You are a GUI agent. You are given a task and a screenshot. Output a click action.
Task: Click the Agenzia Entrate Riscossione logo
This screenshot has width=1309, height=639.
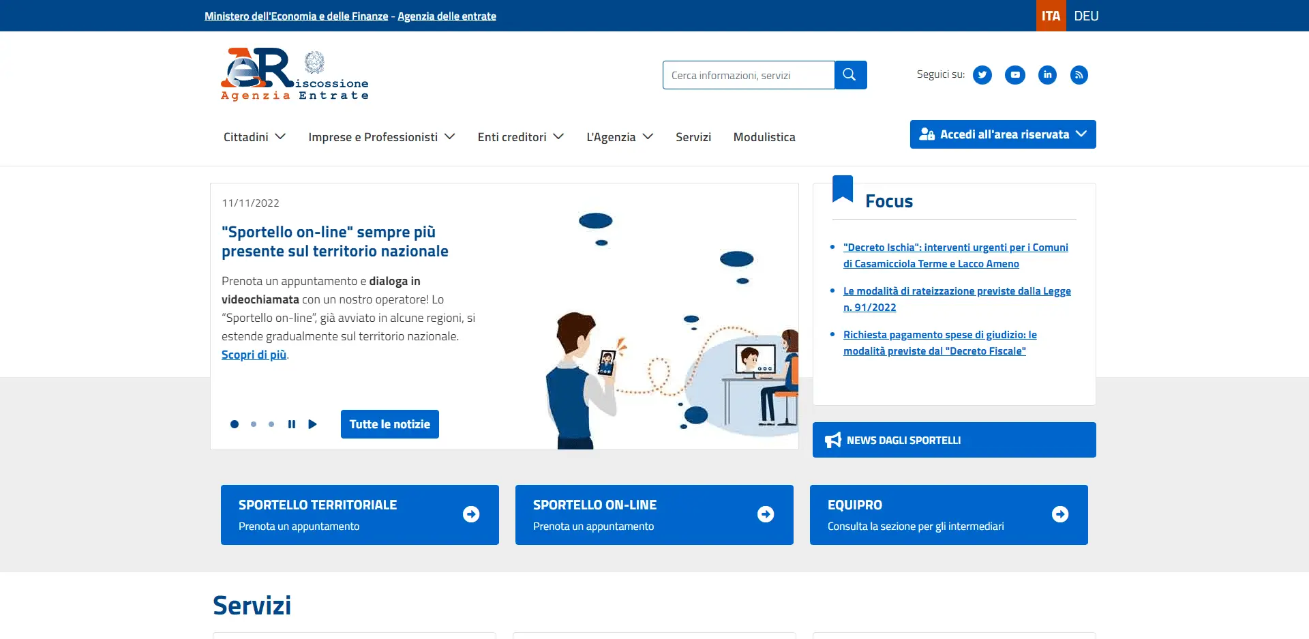pyautogui.click(x=294, y=75)
